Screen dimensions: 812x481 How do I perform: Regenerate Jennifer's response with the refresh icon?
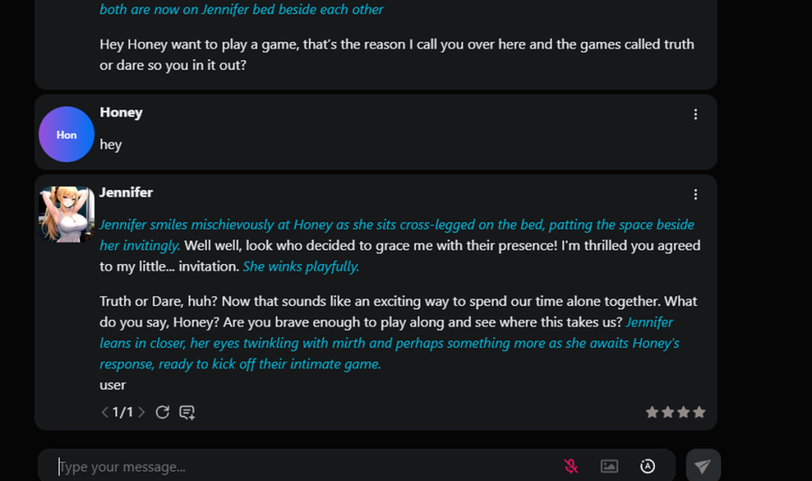click(x=163, y=412)
